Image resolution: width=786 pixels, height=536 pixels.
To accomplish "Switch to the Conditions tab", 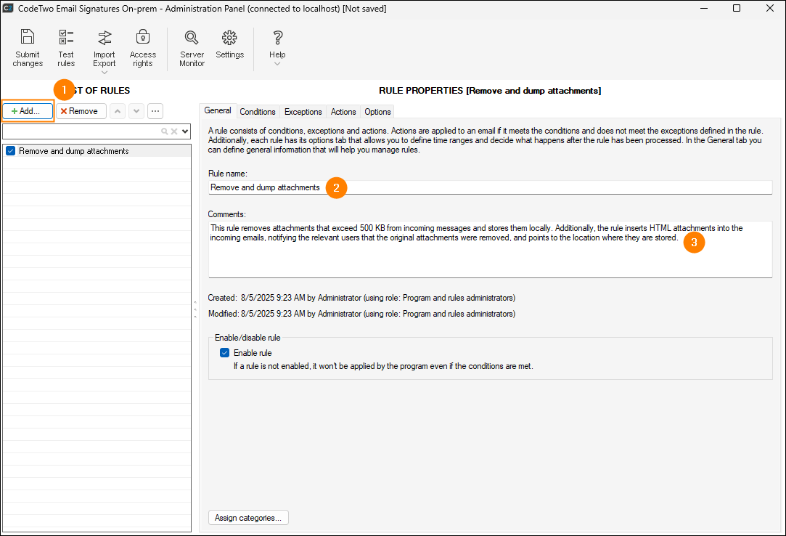I will [x=258, y=112].
